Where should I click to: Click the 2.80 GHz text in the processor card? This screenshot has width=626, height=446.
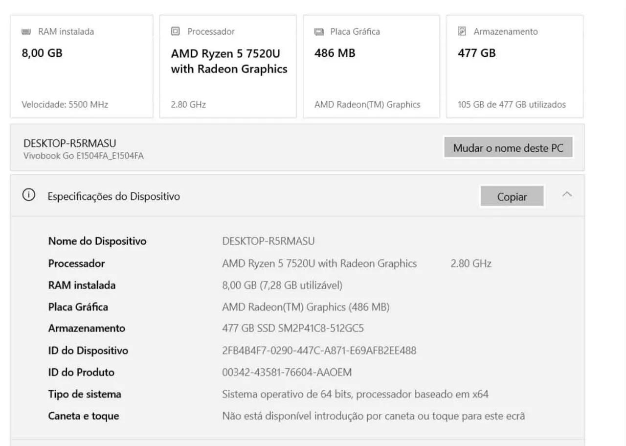pos(188,104)
